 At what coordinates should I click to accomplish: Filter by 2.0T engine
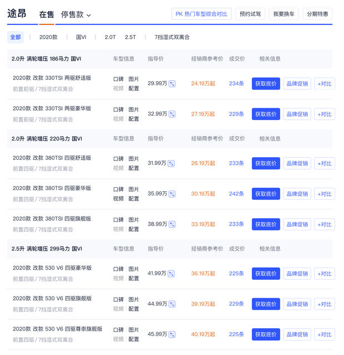[x=110, y=37]
